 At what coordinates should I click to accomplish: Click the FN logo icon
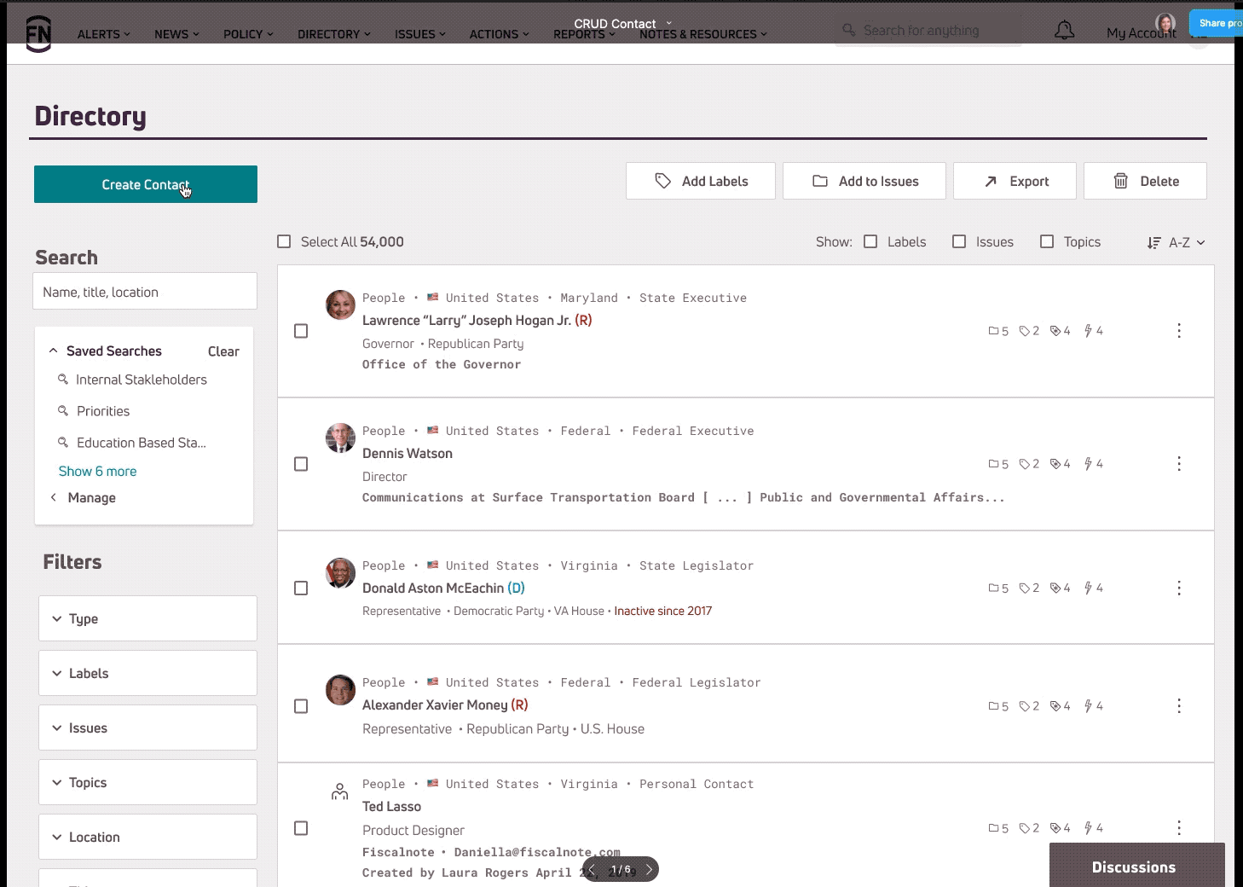pos(38,34)
